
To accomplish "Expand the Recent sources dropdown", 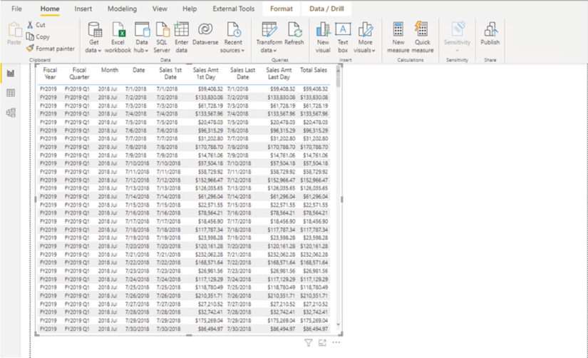I will (x=232, y=51).
